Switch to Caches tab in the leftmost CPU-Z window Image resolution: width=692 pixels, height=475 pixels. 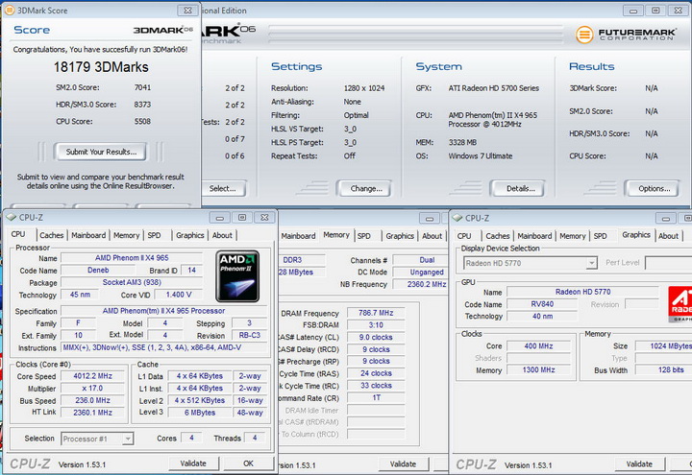[x=51, y=235]
